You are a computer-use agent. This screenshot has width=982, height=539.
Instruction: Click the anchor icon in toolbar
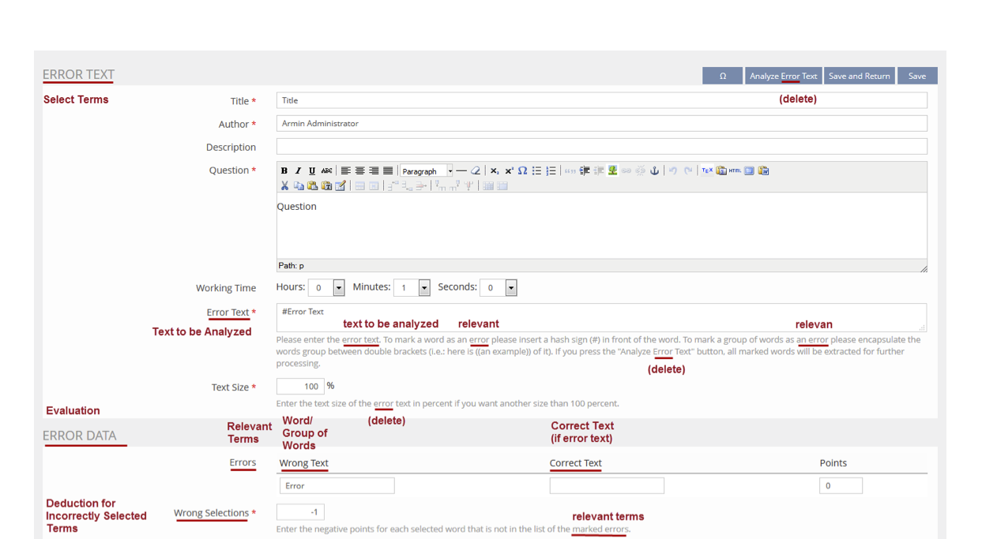tap(654, 170)
